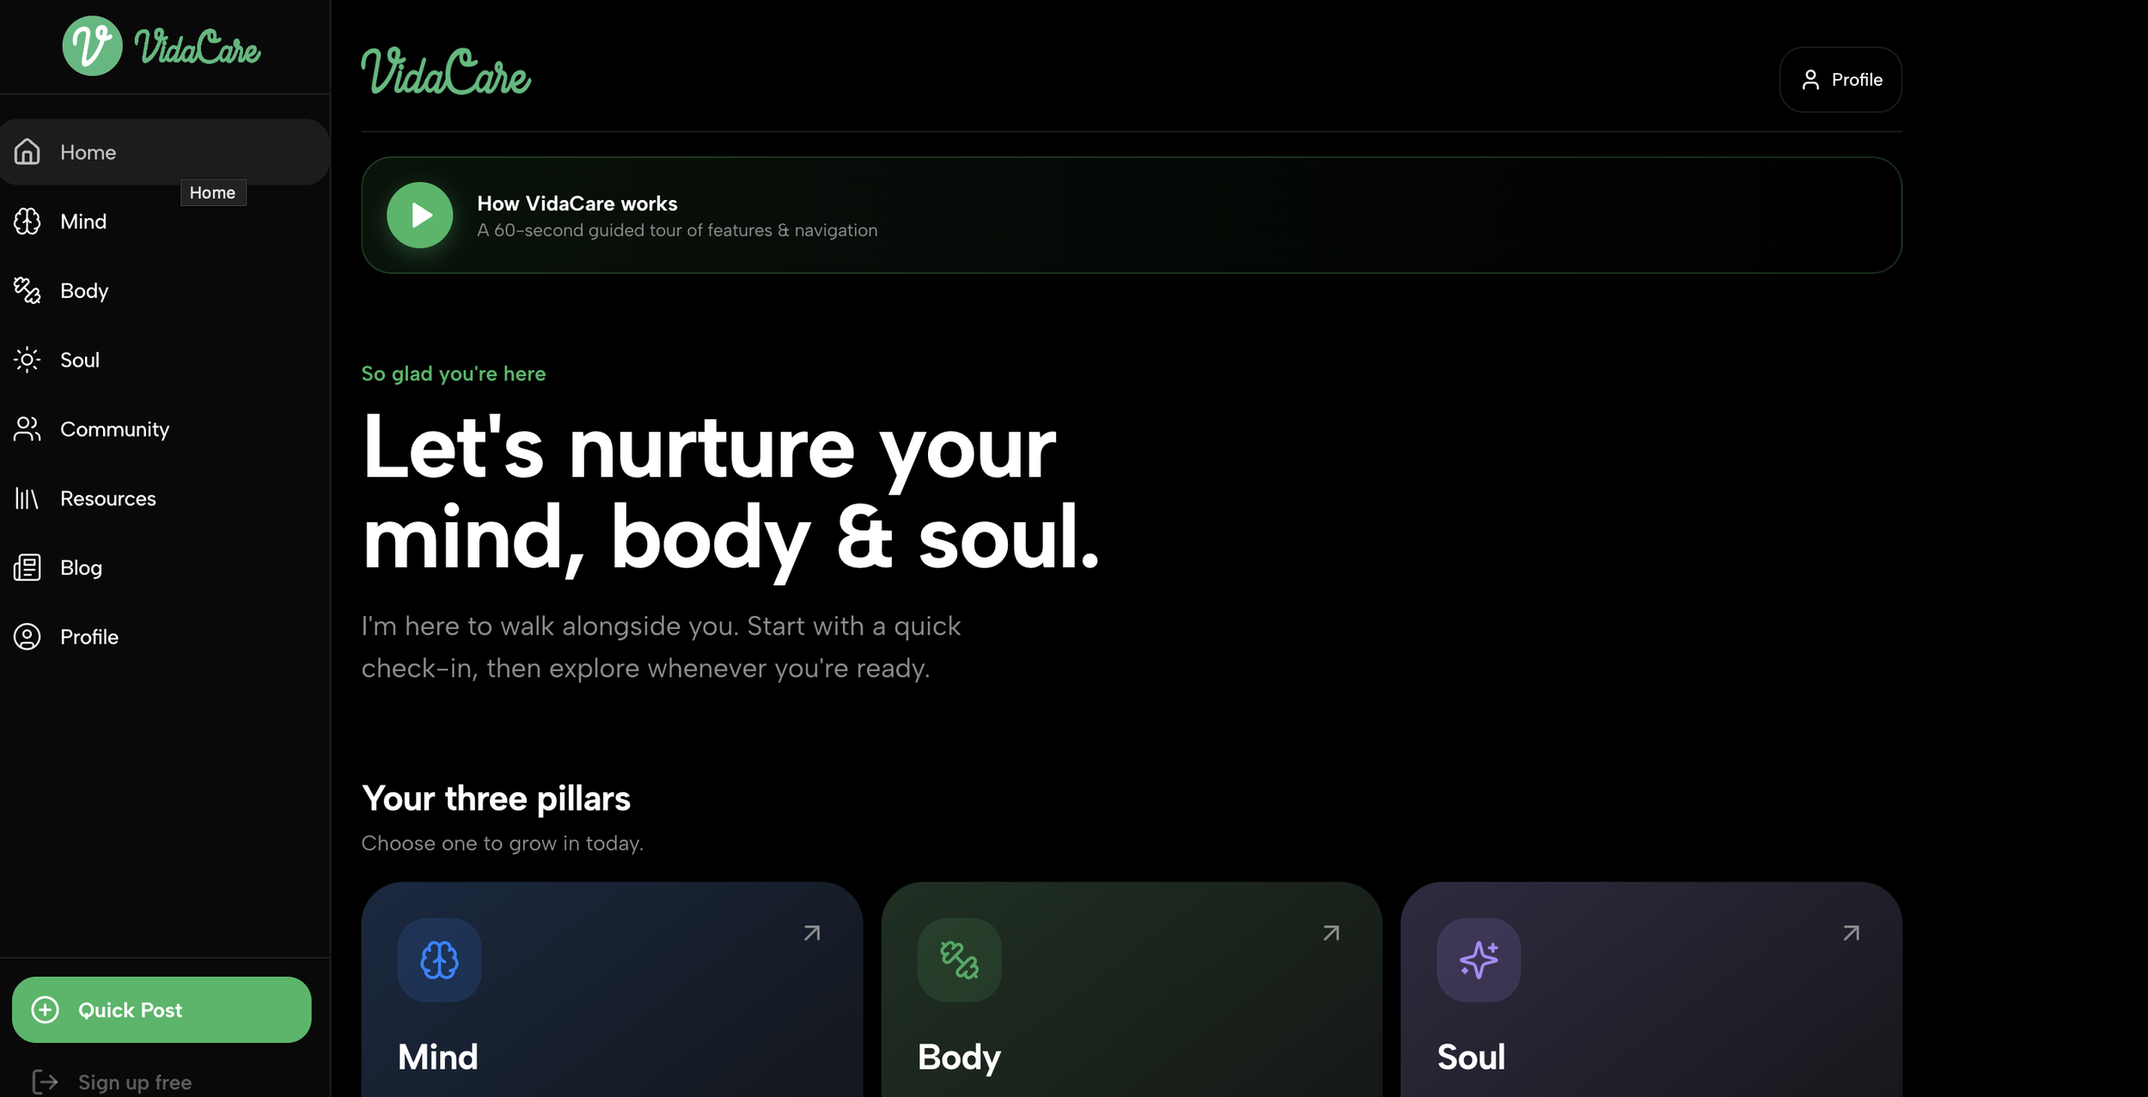2148x1097 pixels.
Task: Click the Community people icon in sidebar
Action: 27,429
